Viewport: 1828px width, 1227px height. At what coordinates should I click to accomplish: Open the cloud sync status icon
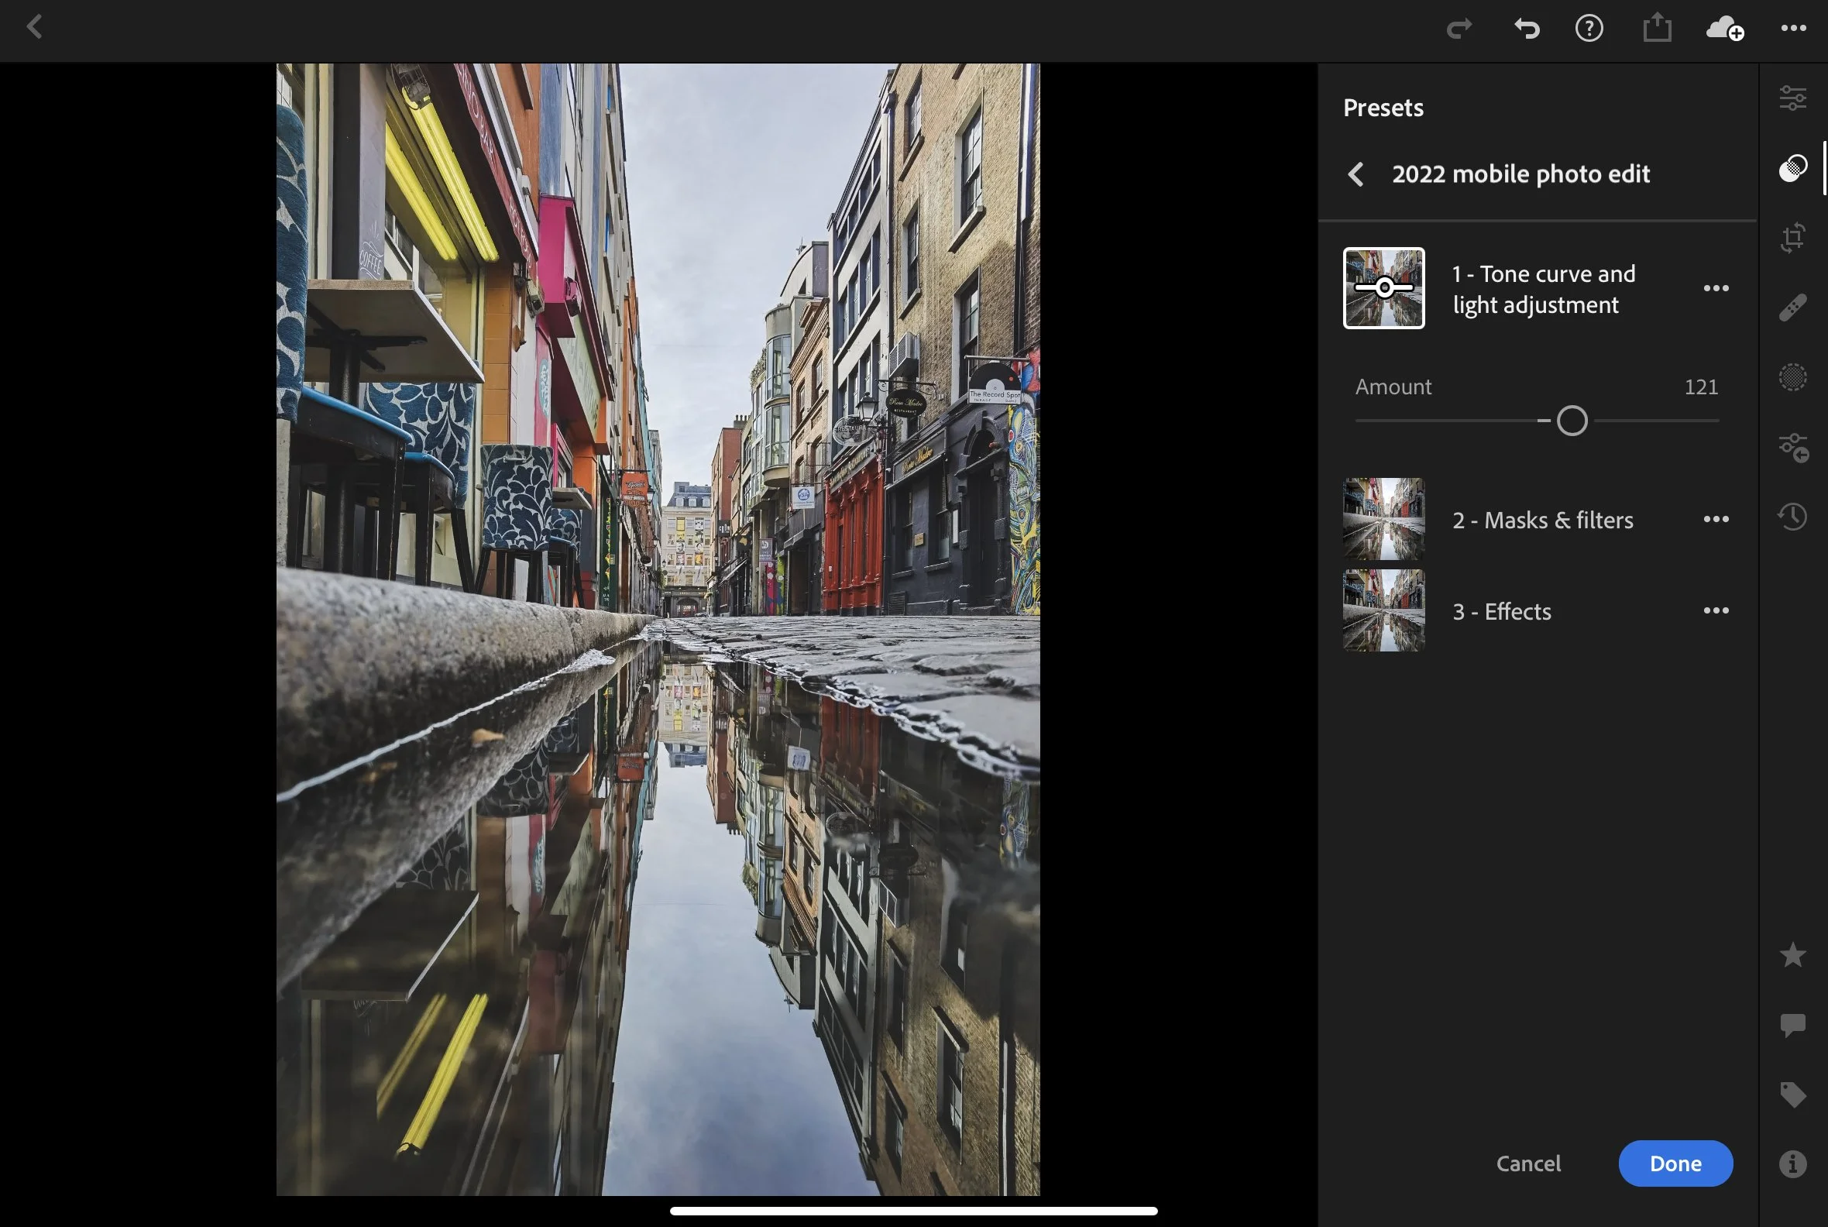tap(1725, 29)
